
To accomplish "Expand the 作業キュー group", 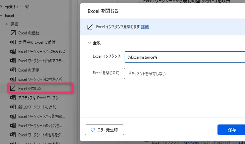I will (x=2, y=7).
